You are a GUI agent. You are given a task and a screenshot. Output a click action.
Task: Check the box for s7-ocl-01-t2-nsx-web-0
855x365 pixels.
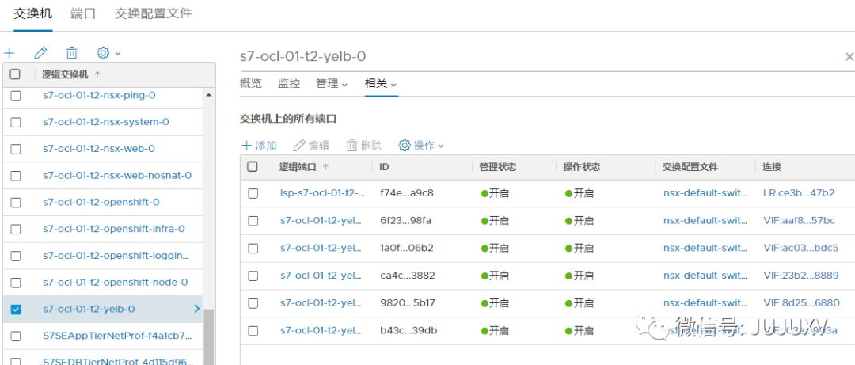coord(16,149)
